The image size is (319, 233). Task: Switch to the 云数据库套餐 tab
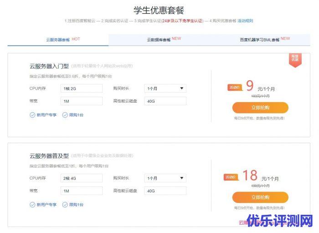point(159,40)
